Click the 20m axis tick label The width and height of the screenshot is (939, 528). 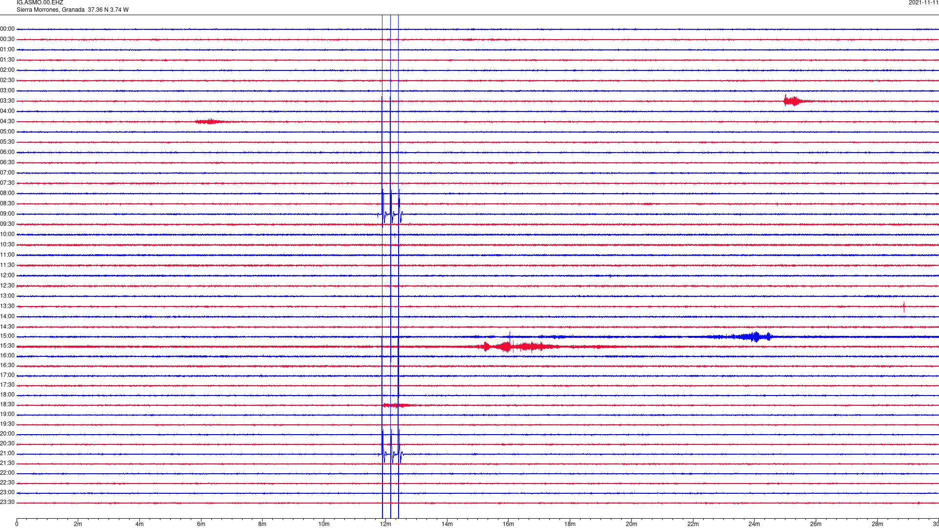pyautogui.click(x=631, y=524)
